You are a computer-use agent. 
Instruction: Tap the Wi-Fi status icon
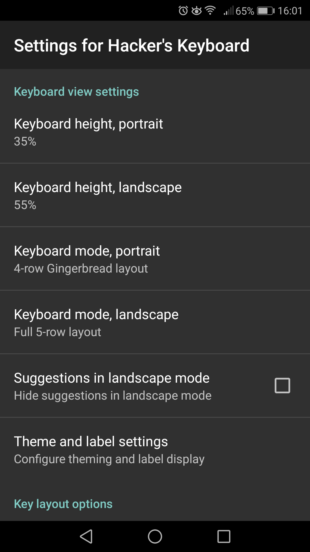coord(210,11)
